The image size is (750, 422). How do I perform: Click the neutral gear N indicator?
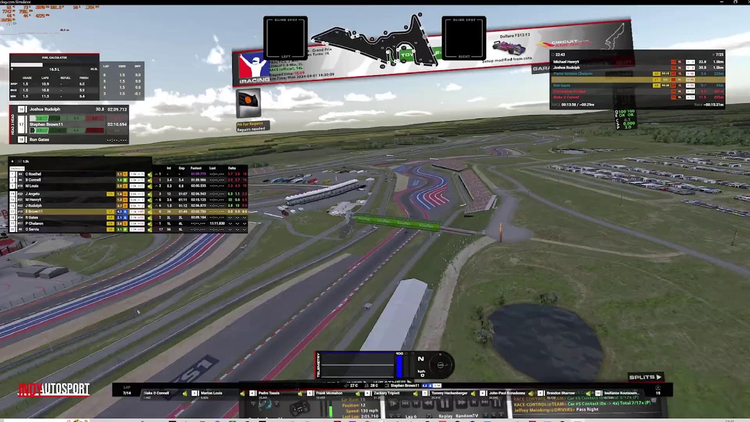[x=420, y=359]
